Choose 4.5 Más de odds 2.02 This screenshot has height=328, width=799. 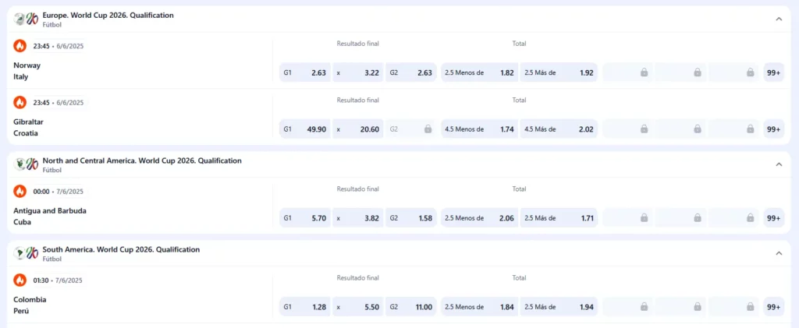[559, 129]
